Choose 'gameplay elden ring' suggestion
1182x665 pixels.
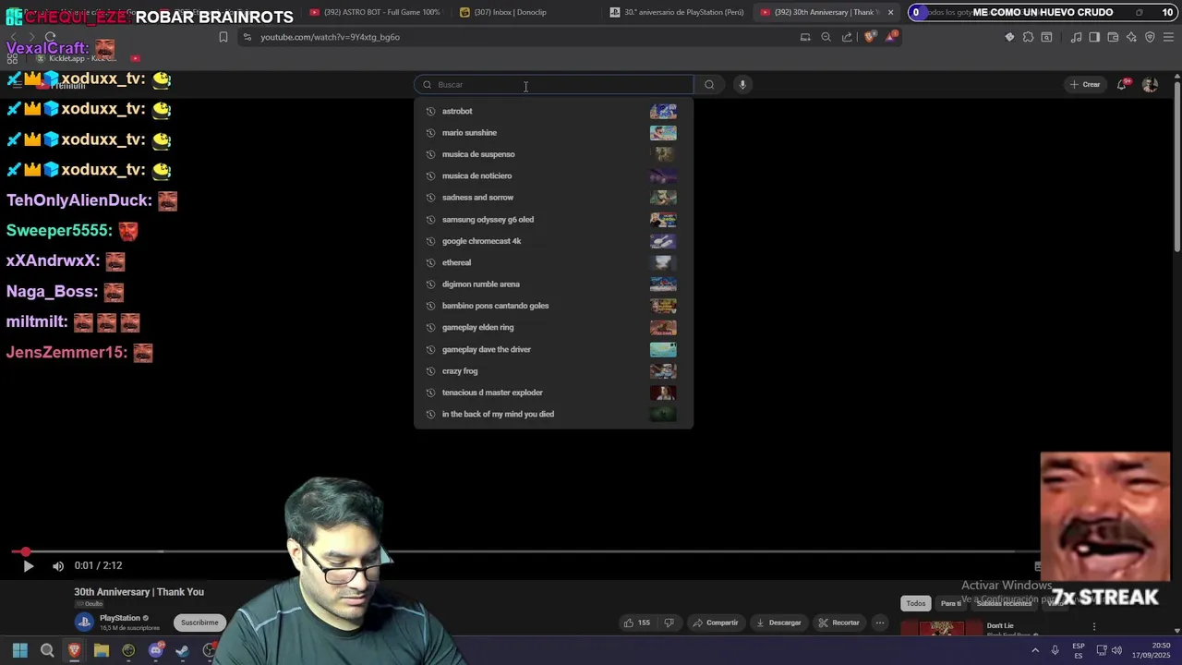coord(553,327)
